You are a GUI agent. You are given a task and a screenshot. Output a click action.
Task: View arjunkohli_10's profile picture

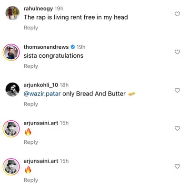[x=12, y=89]
